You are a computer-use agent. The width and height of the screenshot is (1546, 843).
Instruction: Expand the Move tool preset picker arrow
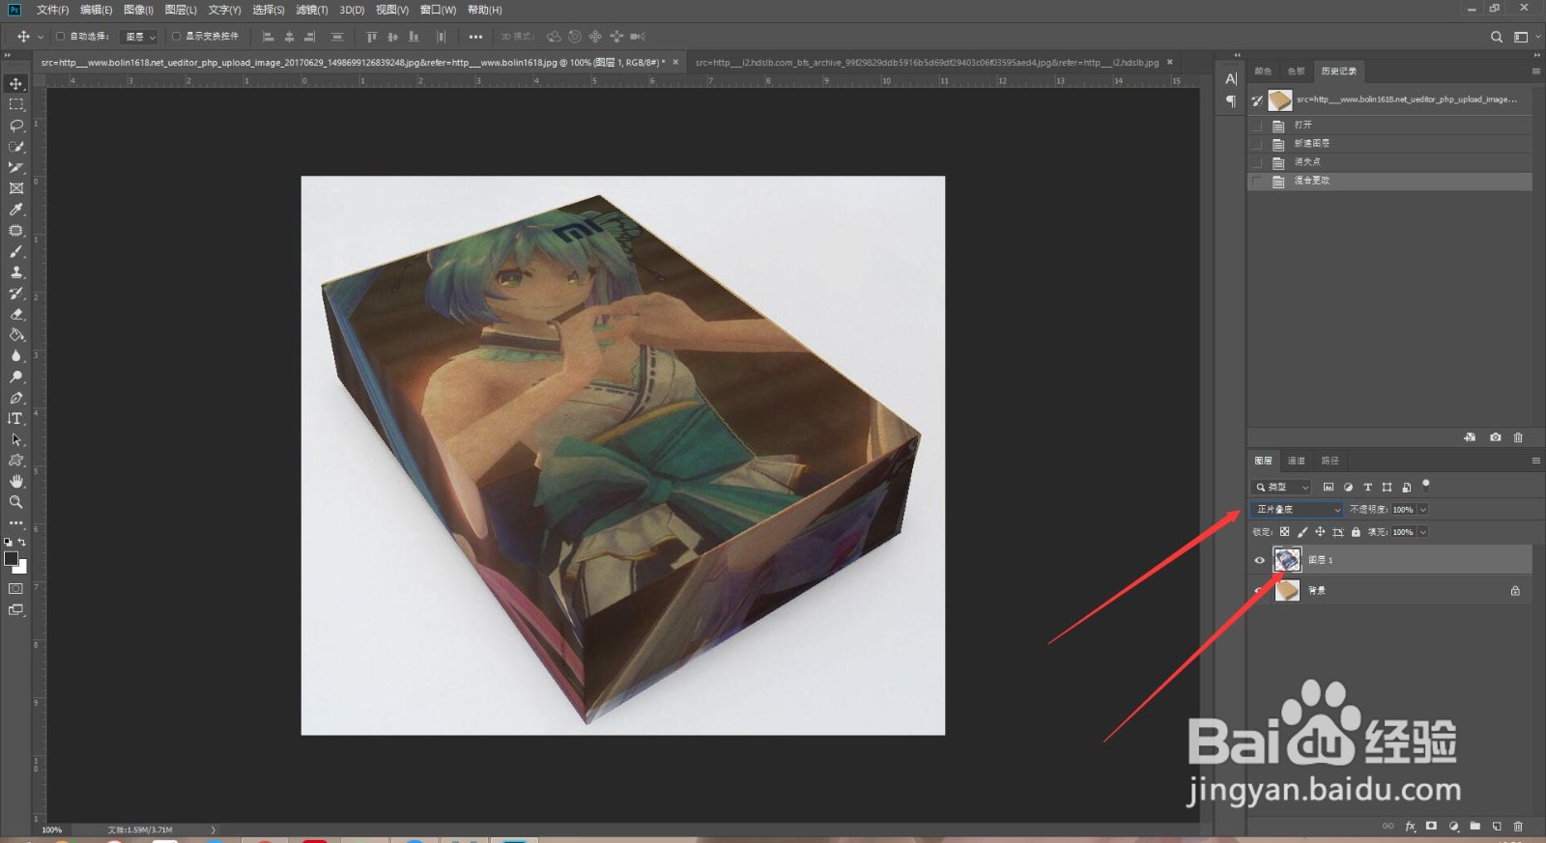[40, 37]
